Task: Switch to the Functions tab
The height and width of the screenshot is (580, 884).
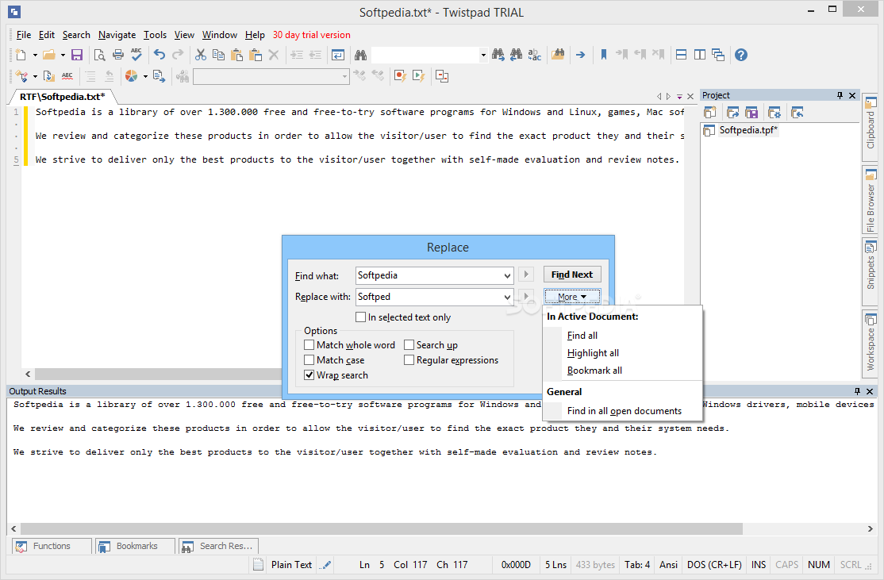Action: click(x=52, y=546)
